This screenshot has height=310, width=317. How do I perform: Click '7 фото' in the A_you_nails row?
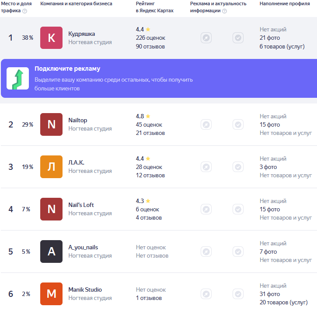click(x=268, y=252)
